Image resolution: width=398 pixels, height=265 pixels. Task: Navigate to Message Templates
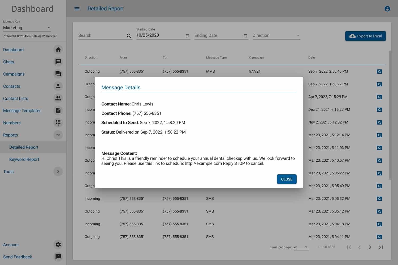tap(22, 111)
